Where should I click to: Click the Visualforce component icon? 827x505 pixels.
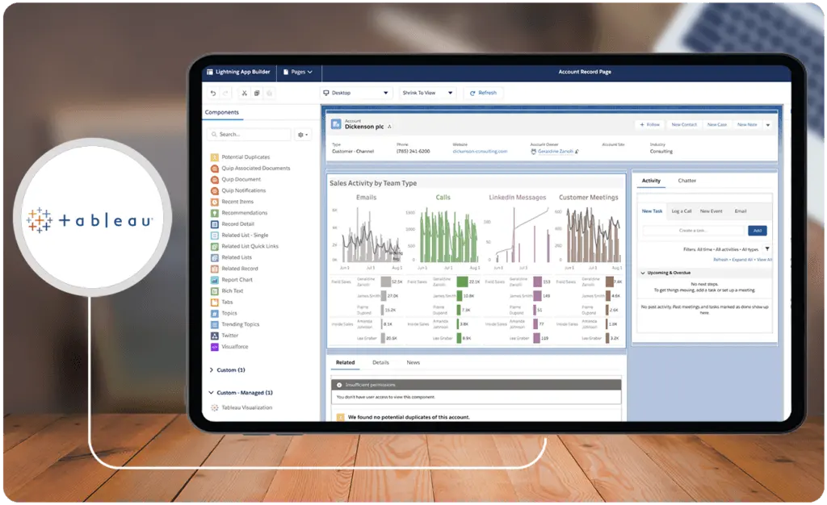(x=215, y=347)
